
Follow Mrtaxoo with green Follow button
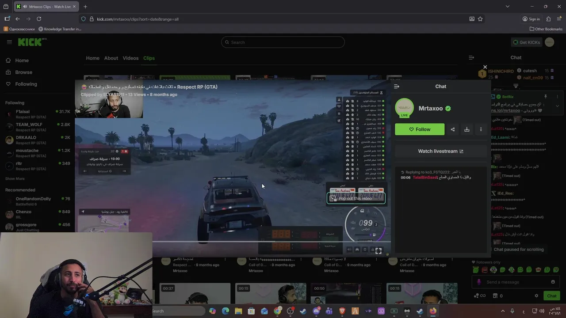(x=420, y=129)
